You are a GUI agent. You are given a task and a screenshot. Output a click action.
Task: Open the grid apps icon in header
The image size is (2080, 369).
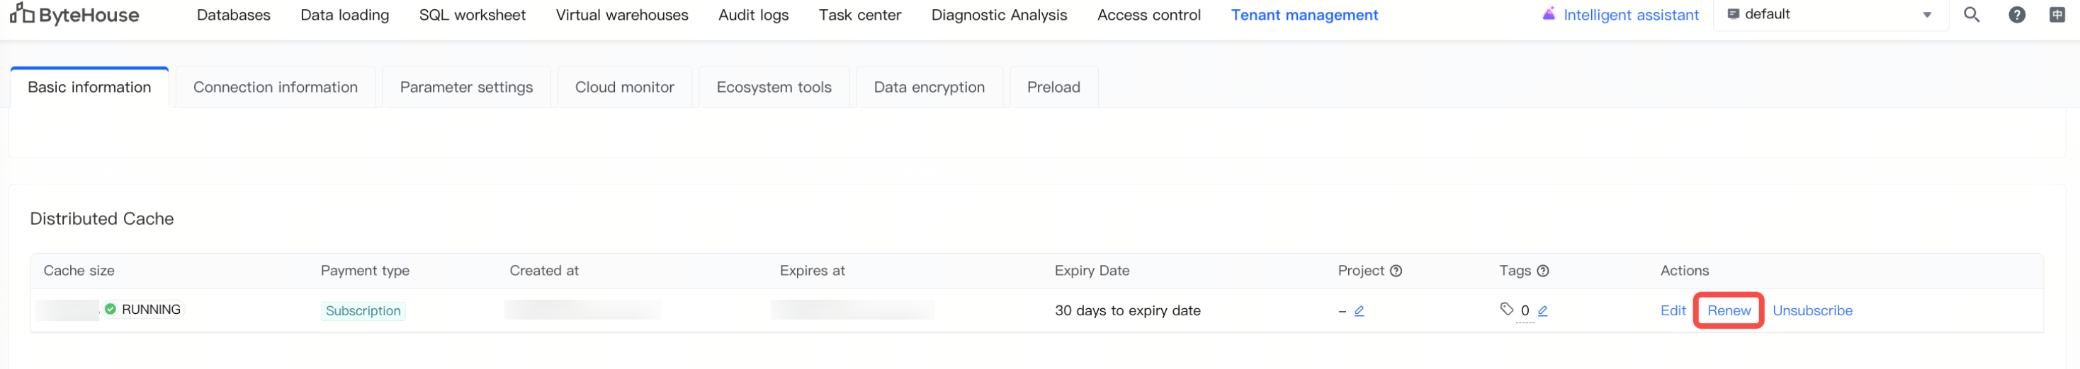point(2057,15)
